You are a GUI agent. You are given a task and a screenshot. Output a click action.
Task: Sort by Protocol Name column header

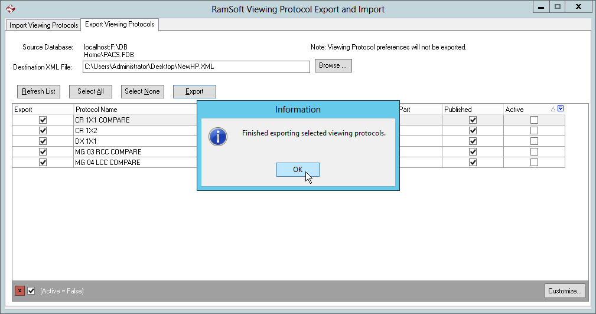tap(96, 110)
